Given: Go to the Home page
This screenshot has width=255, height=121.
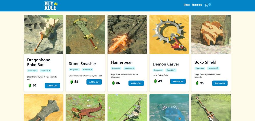Looking at the screenshot, I should (x=187, y=5).
